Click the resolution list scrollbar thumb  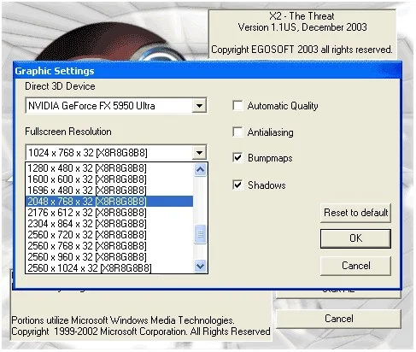pyautogui.click(x=200, y=234)
